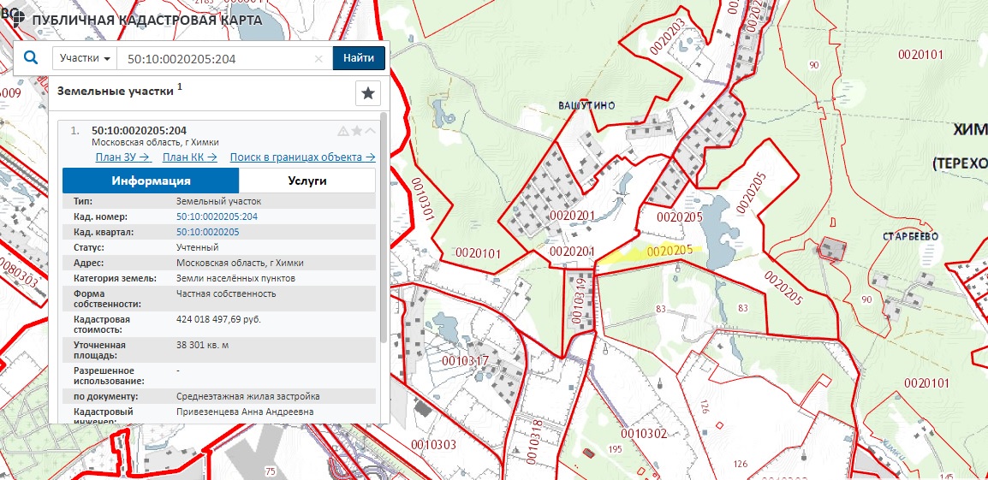Click the warning triangle icon on result
The height and width of the screenshot is (480, 988).
pyautogui.click(x=342, y=131)
